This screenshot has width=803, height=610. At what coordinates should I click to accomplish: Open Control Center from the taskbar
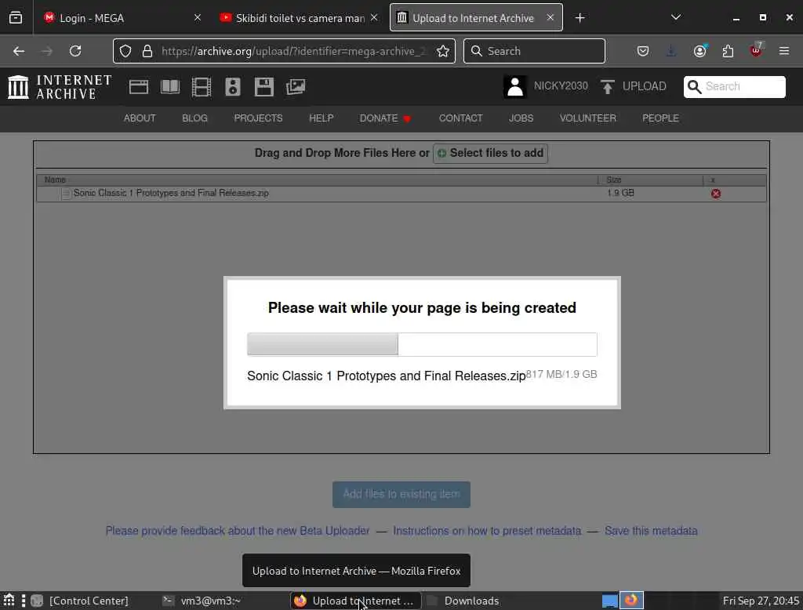click(79, 601)
